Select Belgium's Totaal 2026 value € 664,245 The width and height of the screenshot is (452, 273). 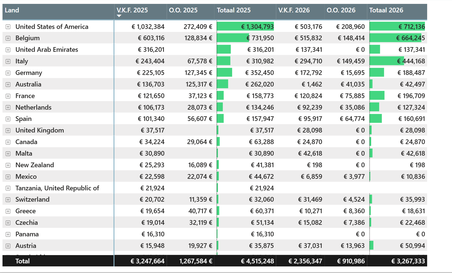point(411,38)
